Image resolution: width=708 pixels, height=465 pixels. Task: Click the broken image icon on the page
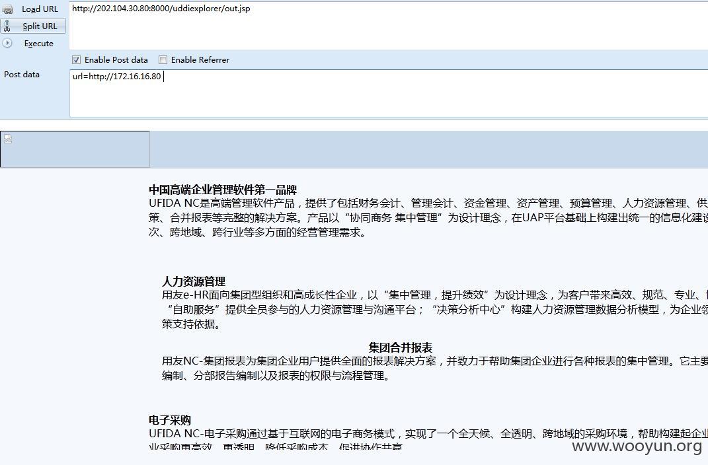pos(8,139)
